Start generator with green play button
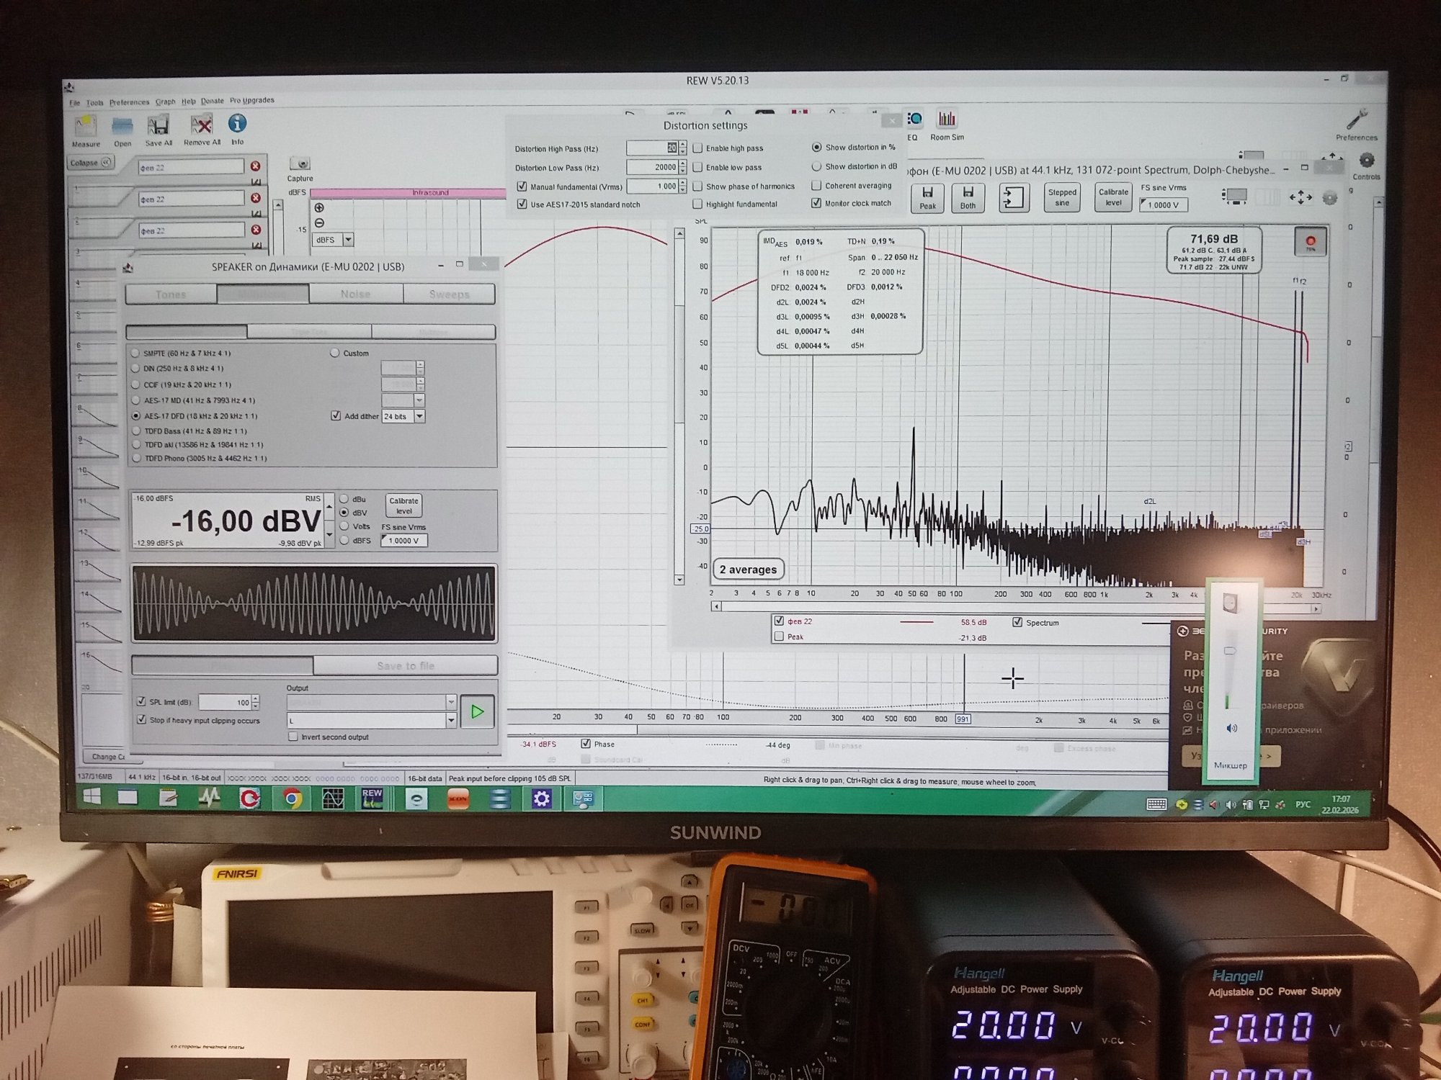 pos(477,711)
